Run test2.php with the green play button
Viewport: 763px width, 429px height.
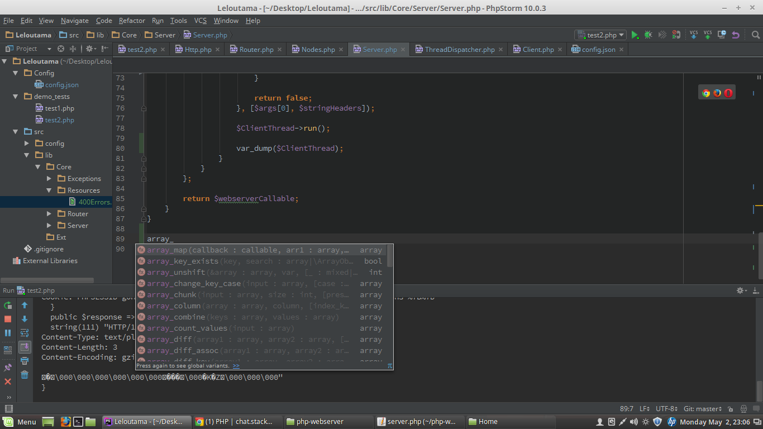[x=635, y=35]
